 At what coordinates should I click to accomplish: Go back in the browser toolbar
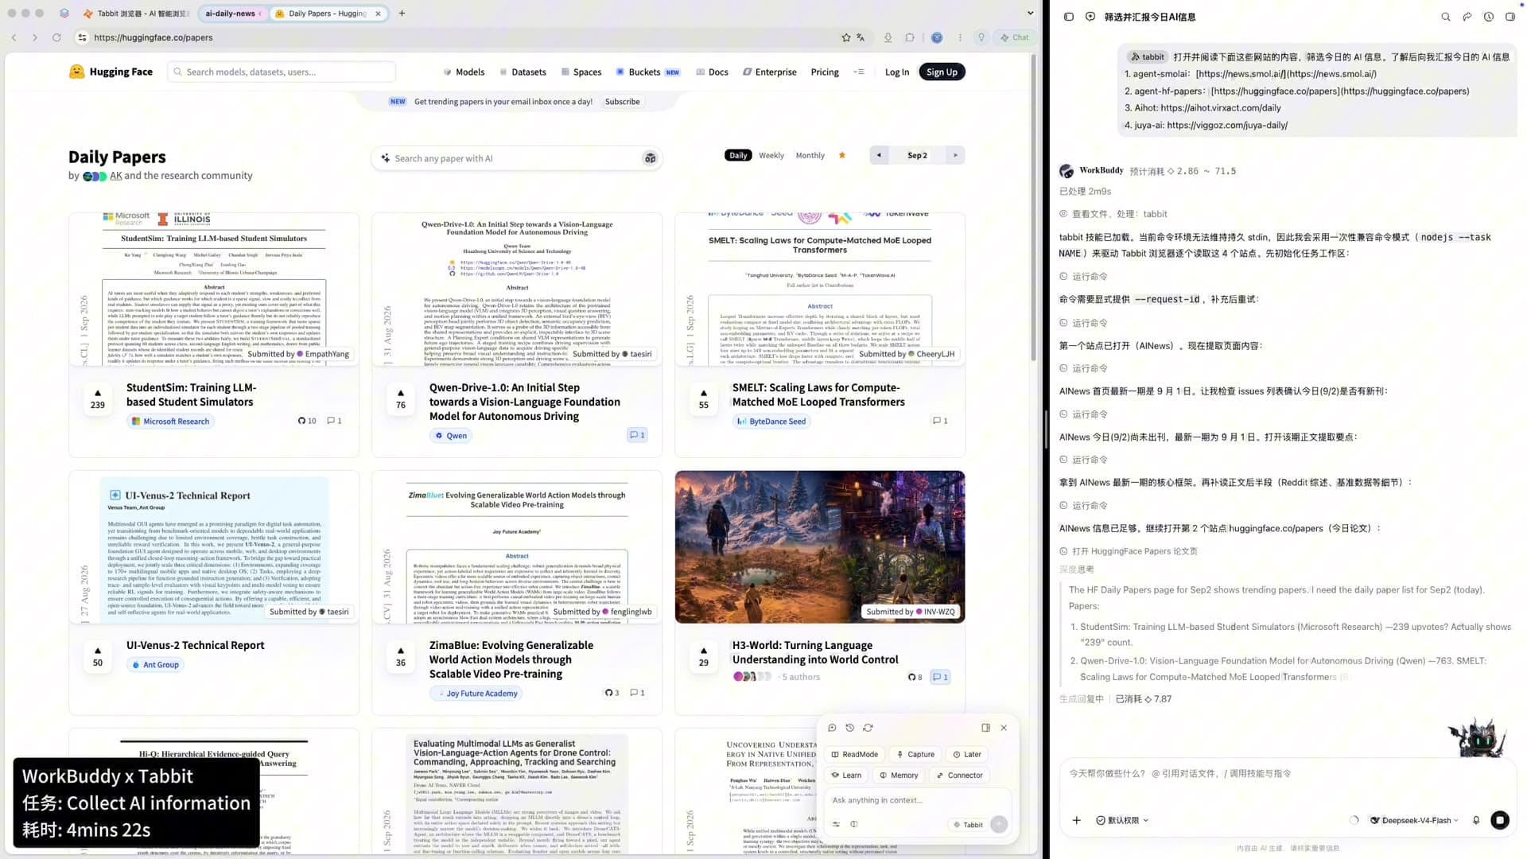(14, 37)
